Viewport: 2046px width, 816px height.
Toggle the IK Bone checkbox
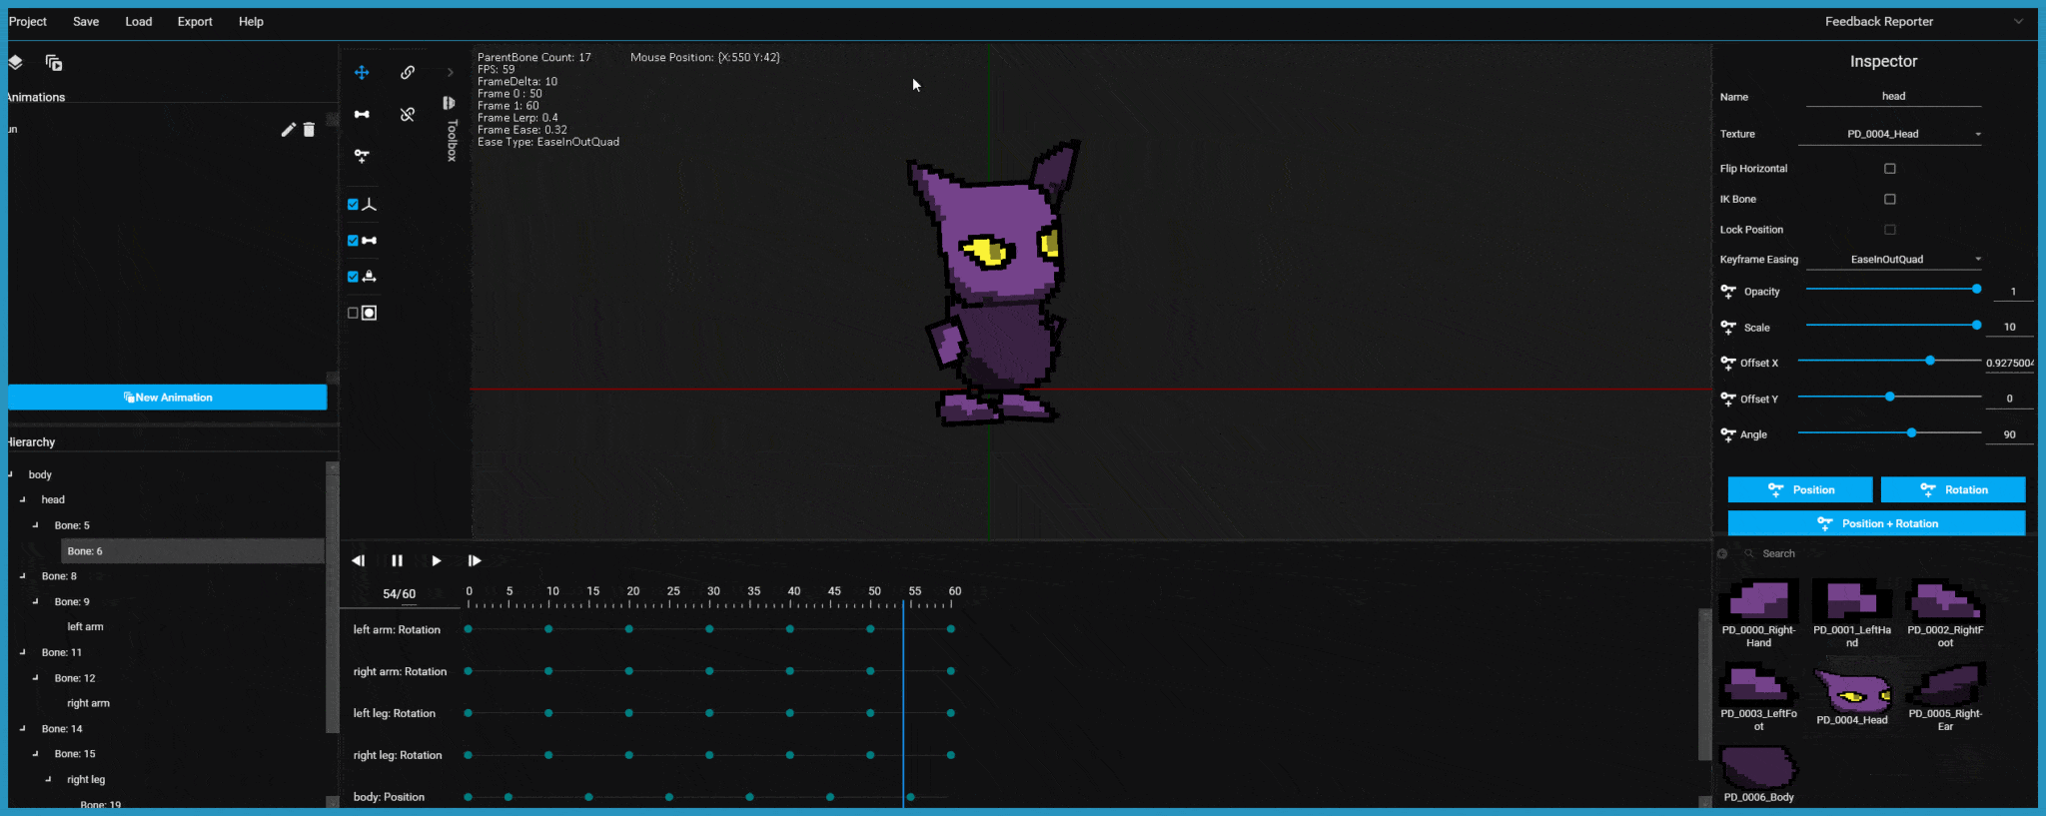[x=1890, y=199]
